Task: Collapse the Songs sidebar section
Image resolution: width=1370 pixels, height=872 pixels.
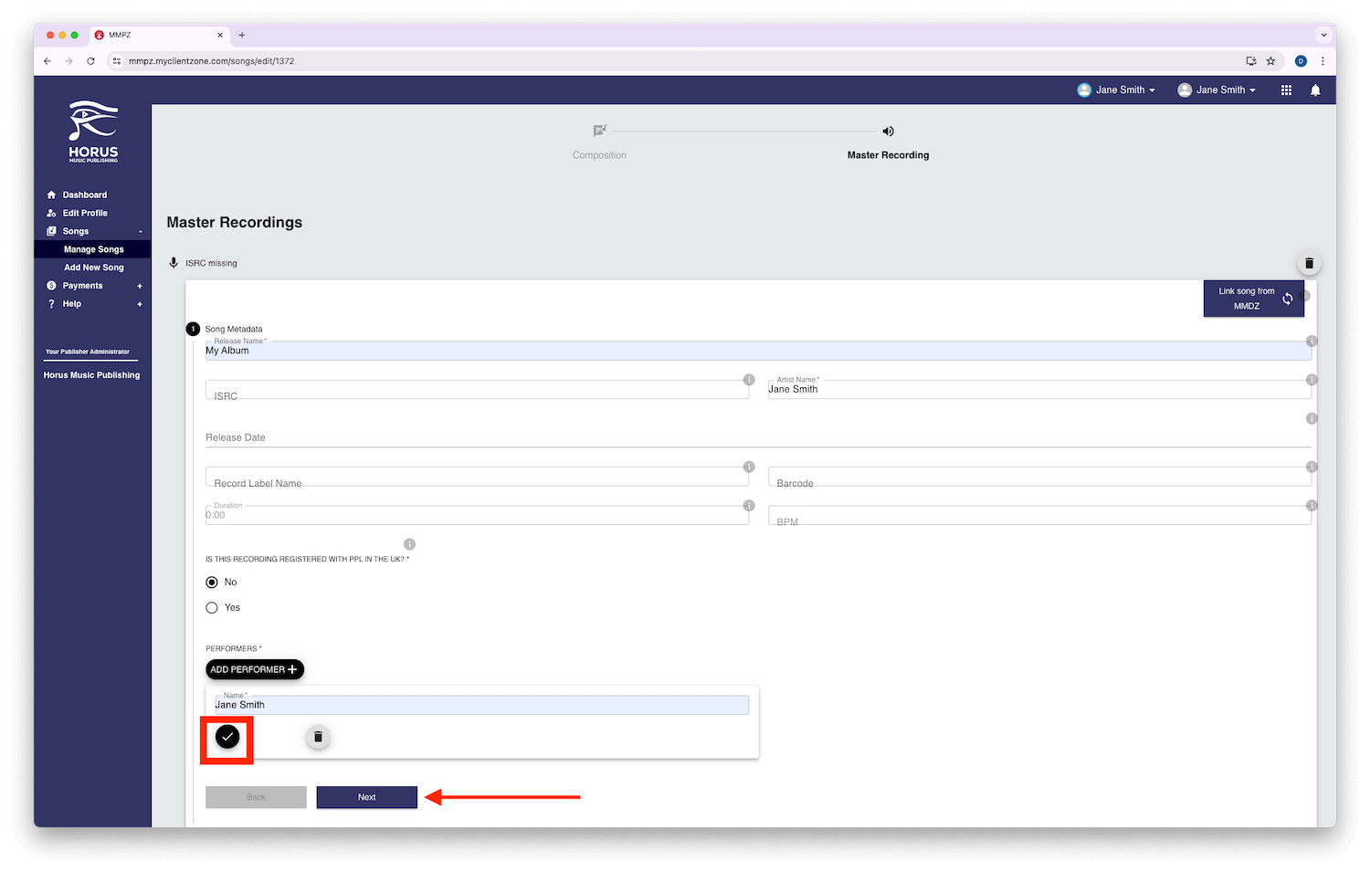Action: [x=140, y=231]
